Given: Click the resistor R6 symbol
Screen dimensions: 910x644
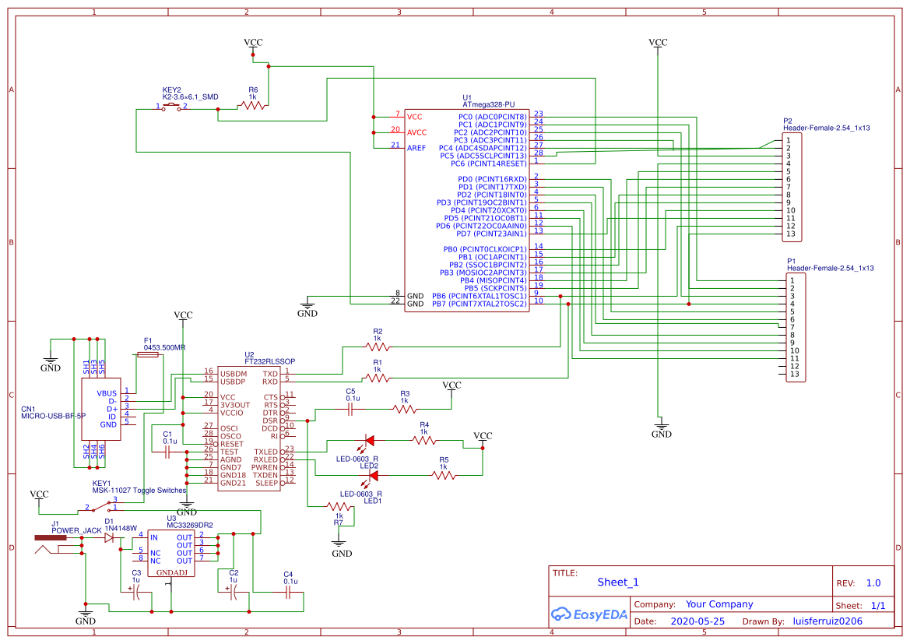Looking at the screenshot, I should point(253,105).
